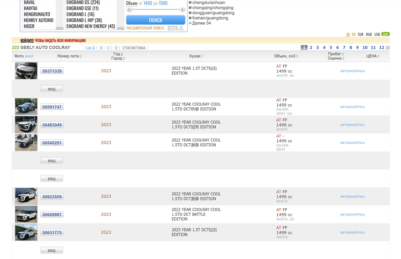Open car photo for lot 50483049
Viewport: 401px width, 259px height.
click(x=26, y=124)
